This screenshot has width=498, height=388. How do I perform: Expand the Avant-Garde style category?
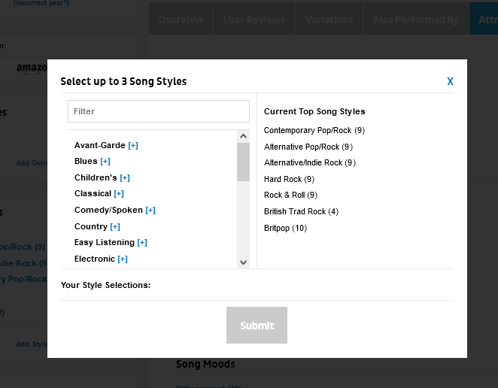pyautogui.click(x=133, y=145)
